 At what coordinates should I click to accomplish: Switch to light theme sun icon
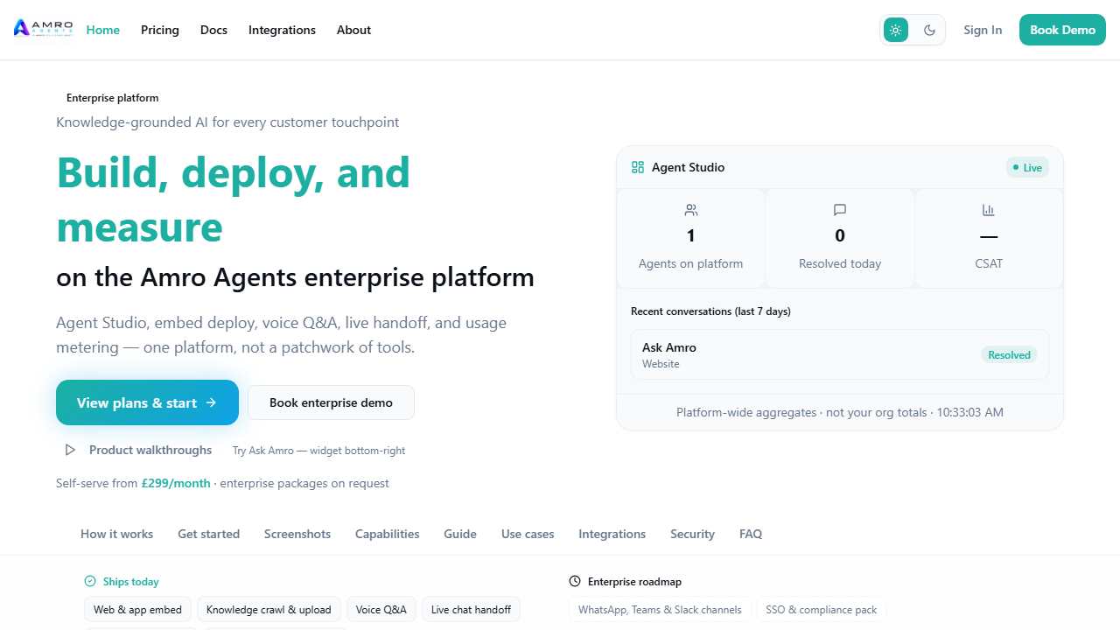(x=896, y=30)
